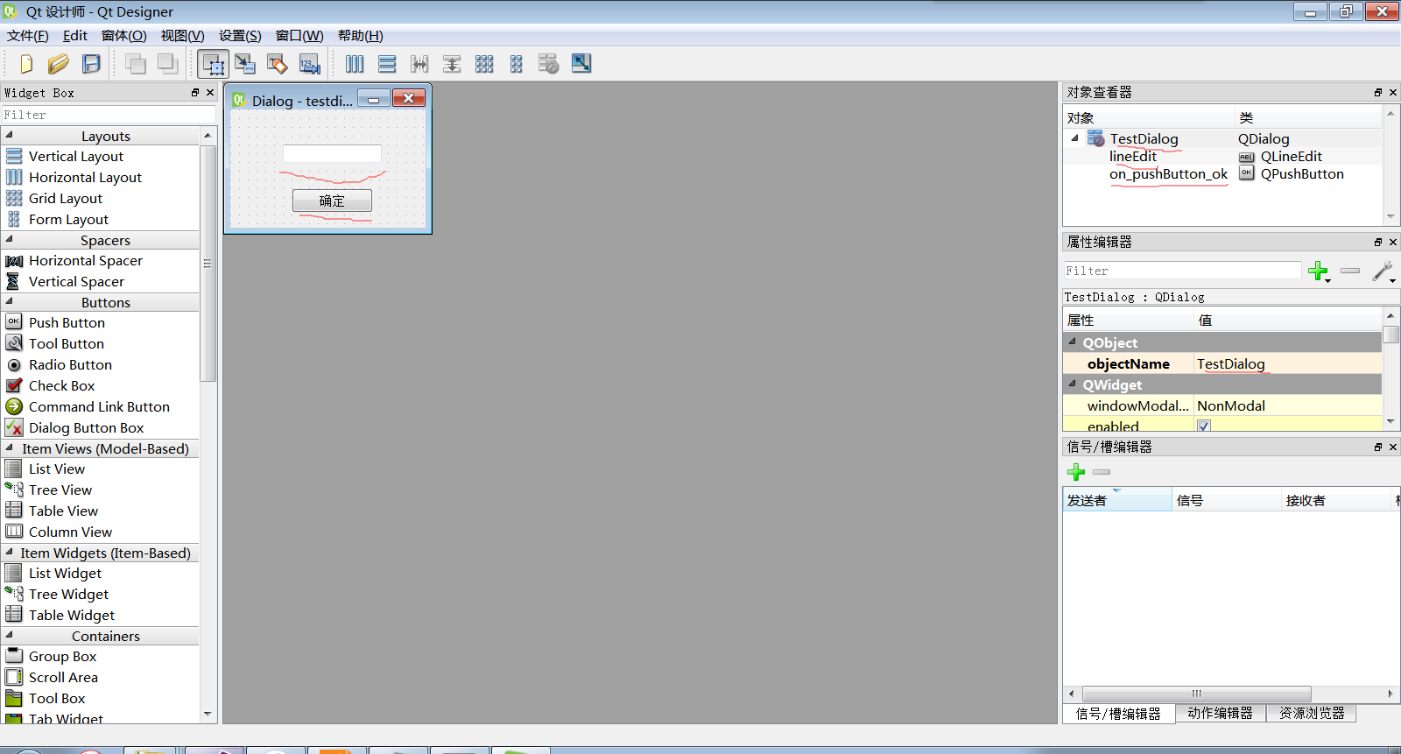Select the Edit Buddies mode icon
This screenshot has height=754, width=1401.
tap(278, 64)
